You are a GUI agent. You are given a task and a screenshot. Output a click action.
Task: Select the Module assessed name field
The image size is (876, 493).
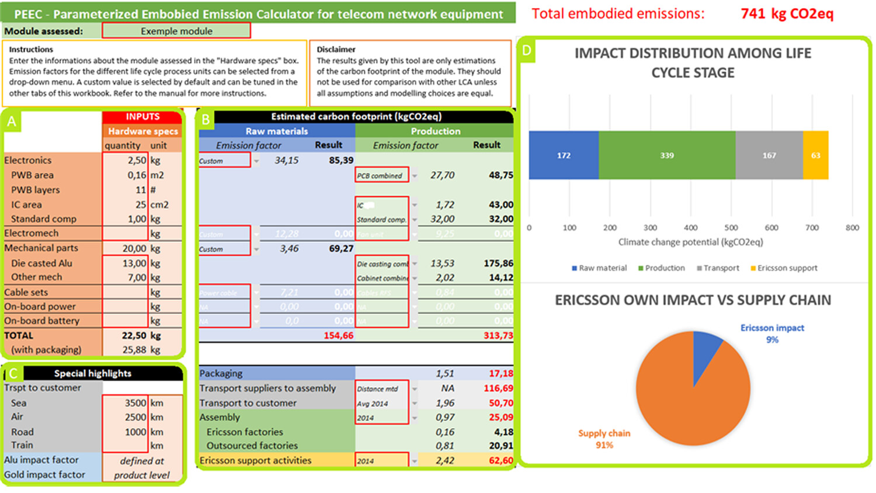click(x=176, y=31)
